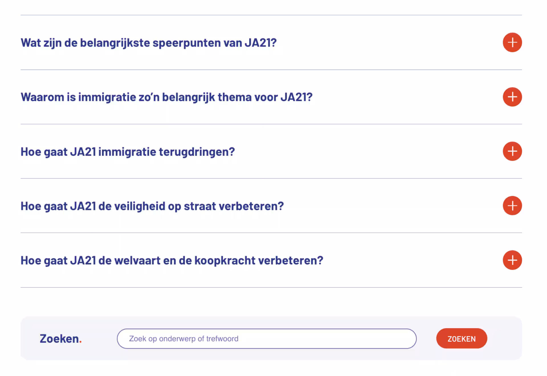547x376 pixels.
Task: Click plus icon beside 'Waarom is immigratie' question
Action: coord(512,97)
